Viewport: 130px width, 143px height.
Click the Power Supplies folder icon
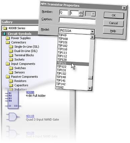(8, 38)
